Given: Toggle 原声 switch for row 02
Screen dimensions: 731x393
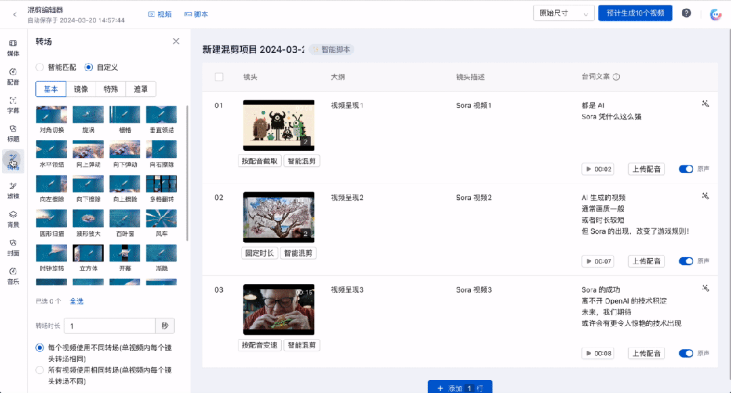Looking at the screenshot, I should pos(686,261).
